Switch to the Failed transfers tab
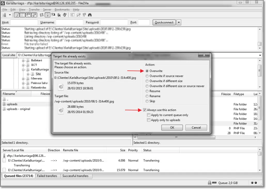Viewport: 266px width, 189px height. (47, 176)
